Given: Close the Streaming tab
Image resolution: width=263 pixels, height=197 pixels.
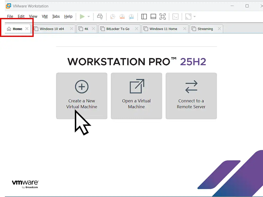Looking at the screenshot, I should [x=219, y=29].
